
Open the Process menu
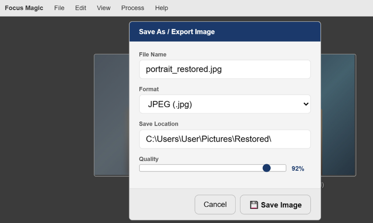(132, 8)
